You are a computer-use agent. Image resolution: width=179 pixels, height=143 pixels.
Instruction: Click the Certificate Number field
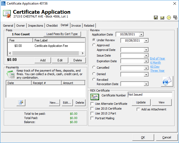point(150,95)
